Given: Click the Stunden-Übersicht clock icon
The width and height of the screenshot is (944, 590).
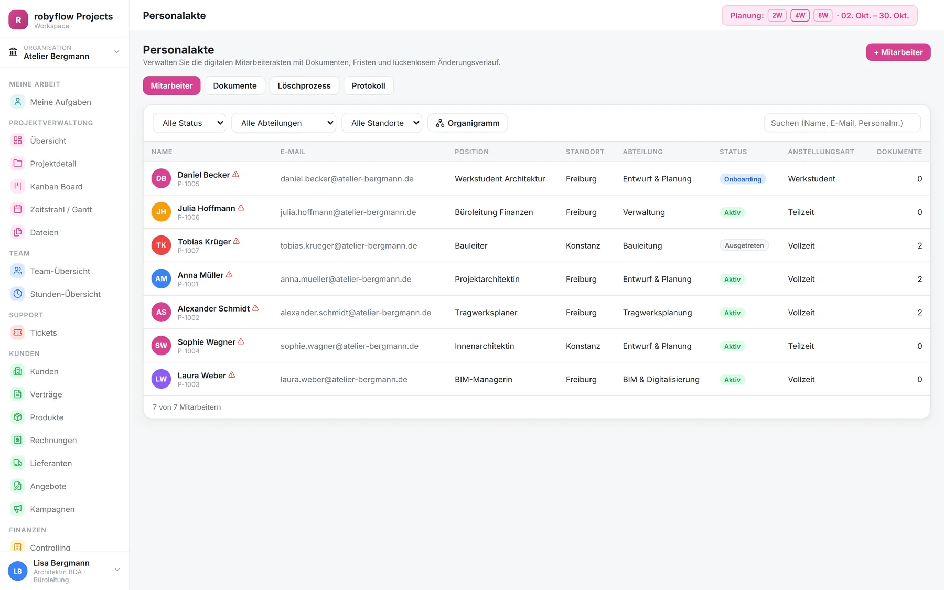Looking at the screenshot, I should click(18, 294).
